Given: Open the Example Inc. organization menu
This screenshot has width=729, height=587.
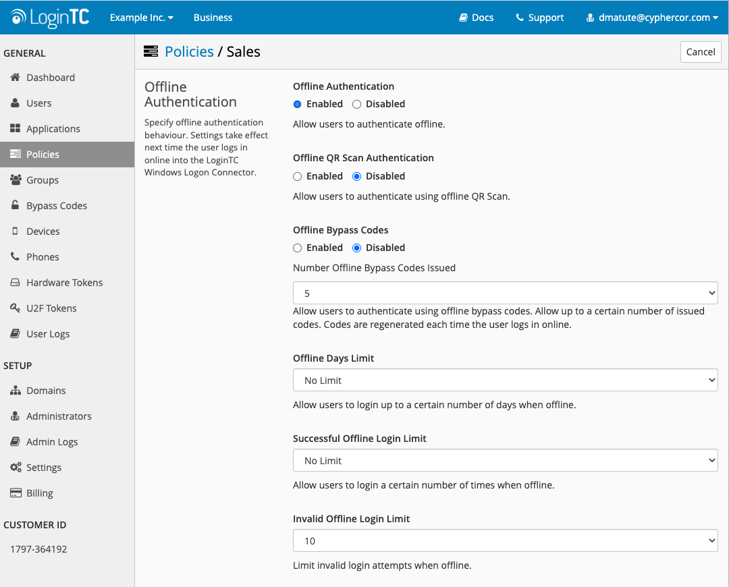Looking at the screenshot, I should (142, 18).
